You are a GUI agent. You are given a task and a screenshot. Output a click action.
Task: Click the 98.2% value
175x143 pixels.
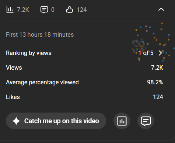(155, 82)
